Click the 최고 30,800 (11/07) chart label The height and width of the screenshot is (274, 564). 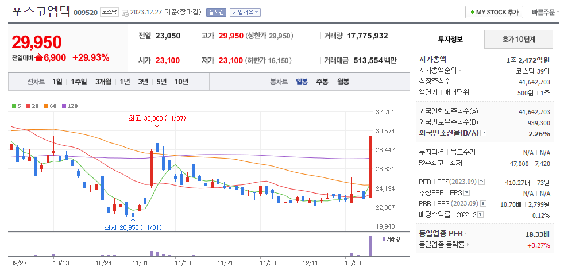tap(157, 118)
